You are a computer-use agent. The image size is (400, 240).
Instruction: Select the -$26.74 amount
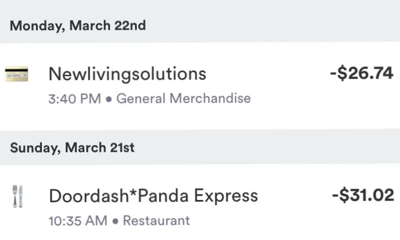click(x=362, y=73)
